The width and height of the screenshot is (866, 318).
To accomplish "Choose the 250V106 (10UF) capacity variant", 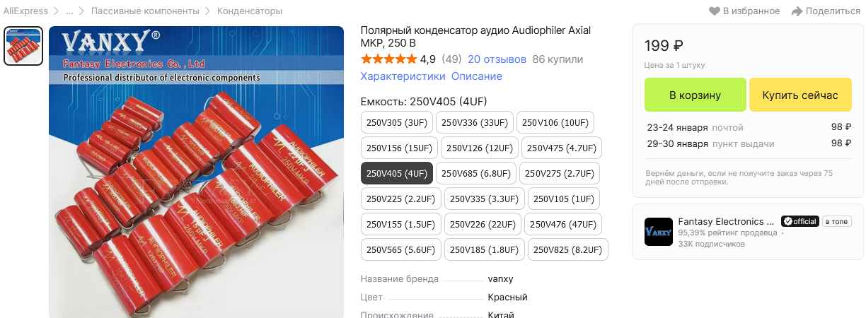I will point(555,122).
